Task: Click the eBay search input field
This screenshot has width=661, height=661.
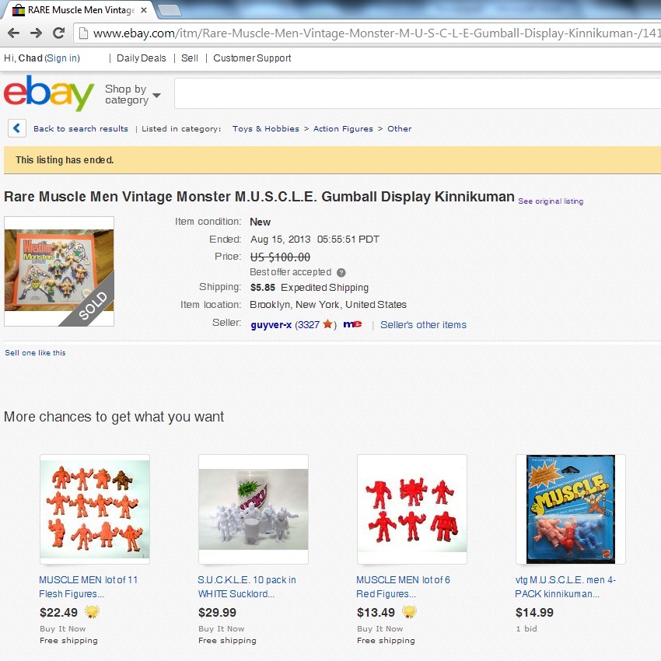Action: click(418, 93)
